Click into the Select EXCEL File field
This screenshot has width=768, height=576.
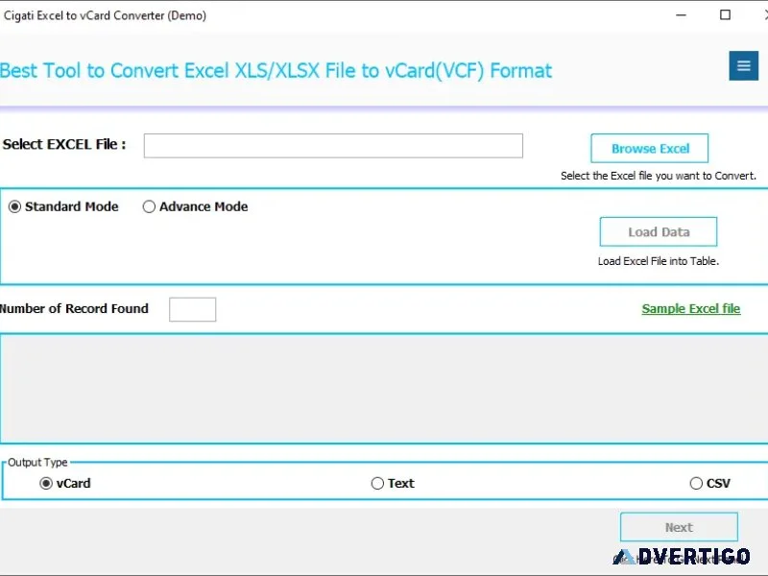[x=333, y=146]
